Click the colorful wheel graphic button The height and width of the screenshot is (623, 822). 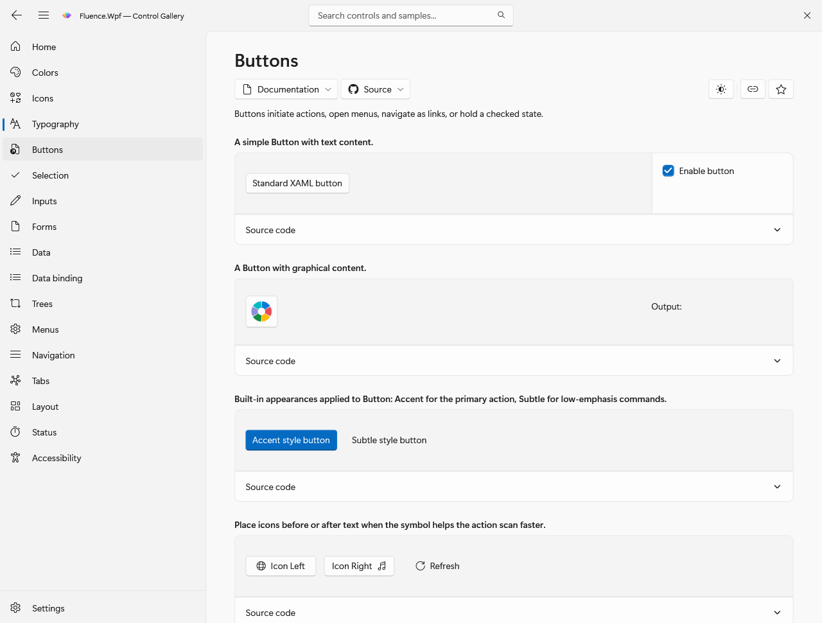(x=261, y=311)
